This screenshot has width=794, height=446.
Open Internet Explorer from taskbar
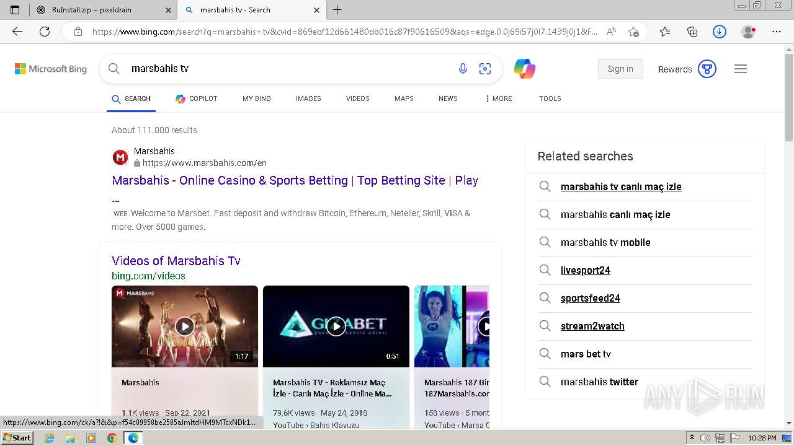pos(49,438)
